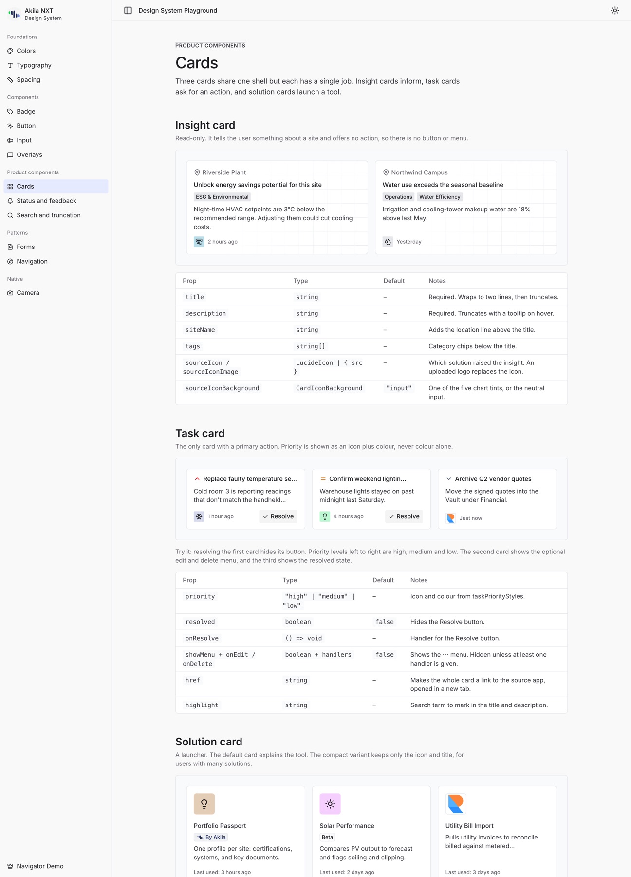
Task: Go to the Spacing page
Action: (56, 80)
